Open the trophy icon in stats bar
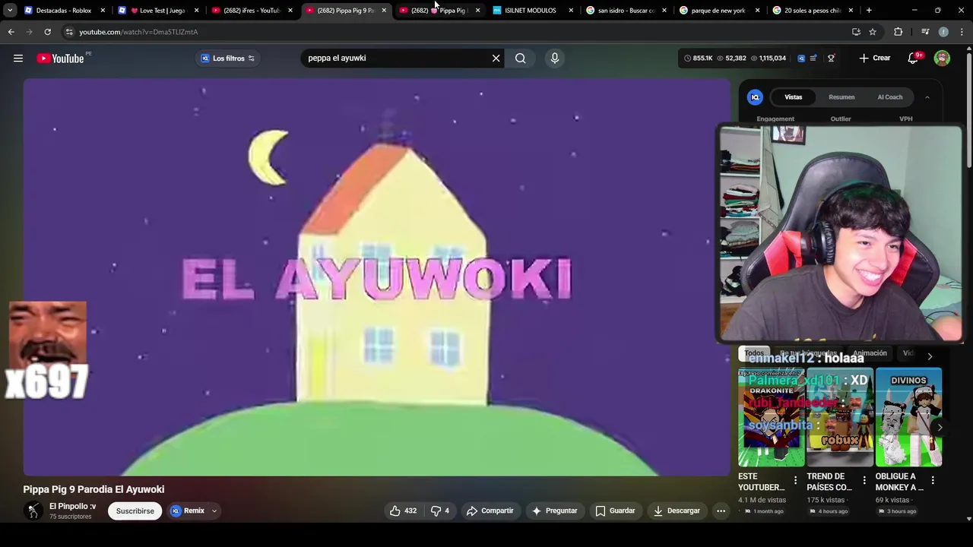Viewport: 973px width, 547px height. tap(831, 58)
